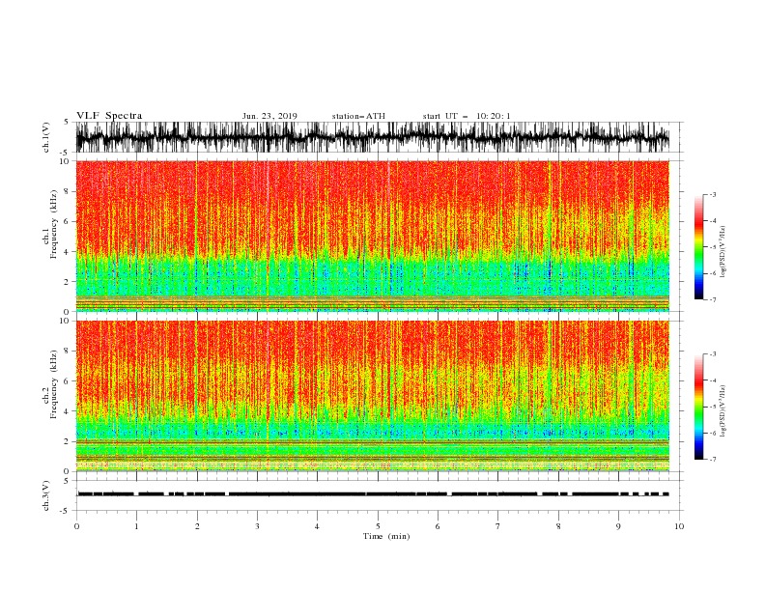Click the upper ch.1 PSD color scale bar
This screenshot has height=591, width=765.
coord(698,247)
